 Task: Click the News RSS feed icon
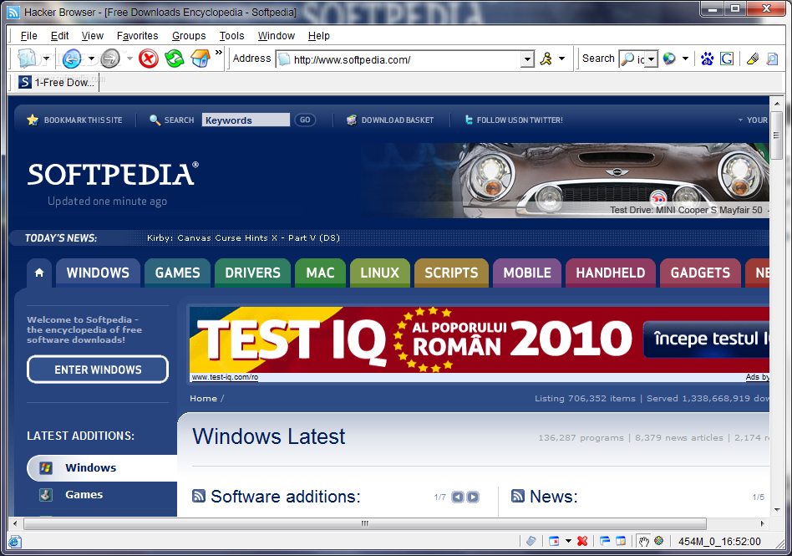518,496
